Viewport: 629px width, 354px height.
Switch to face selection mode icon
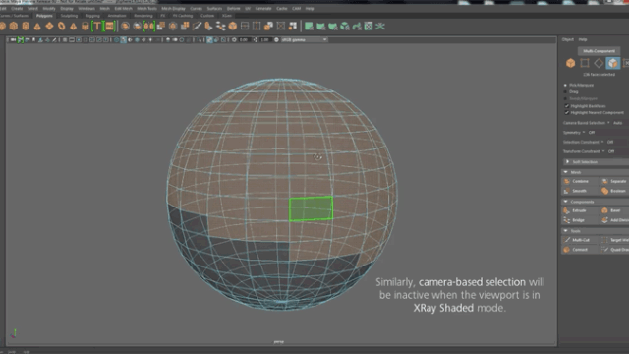612,63
